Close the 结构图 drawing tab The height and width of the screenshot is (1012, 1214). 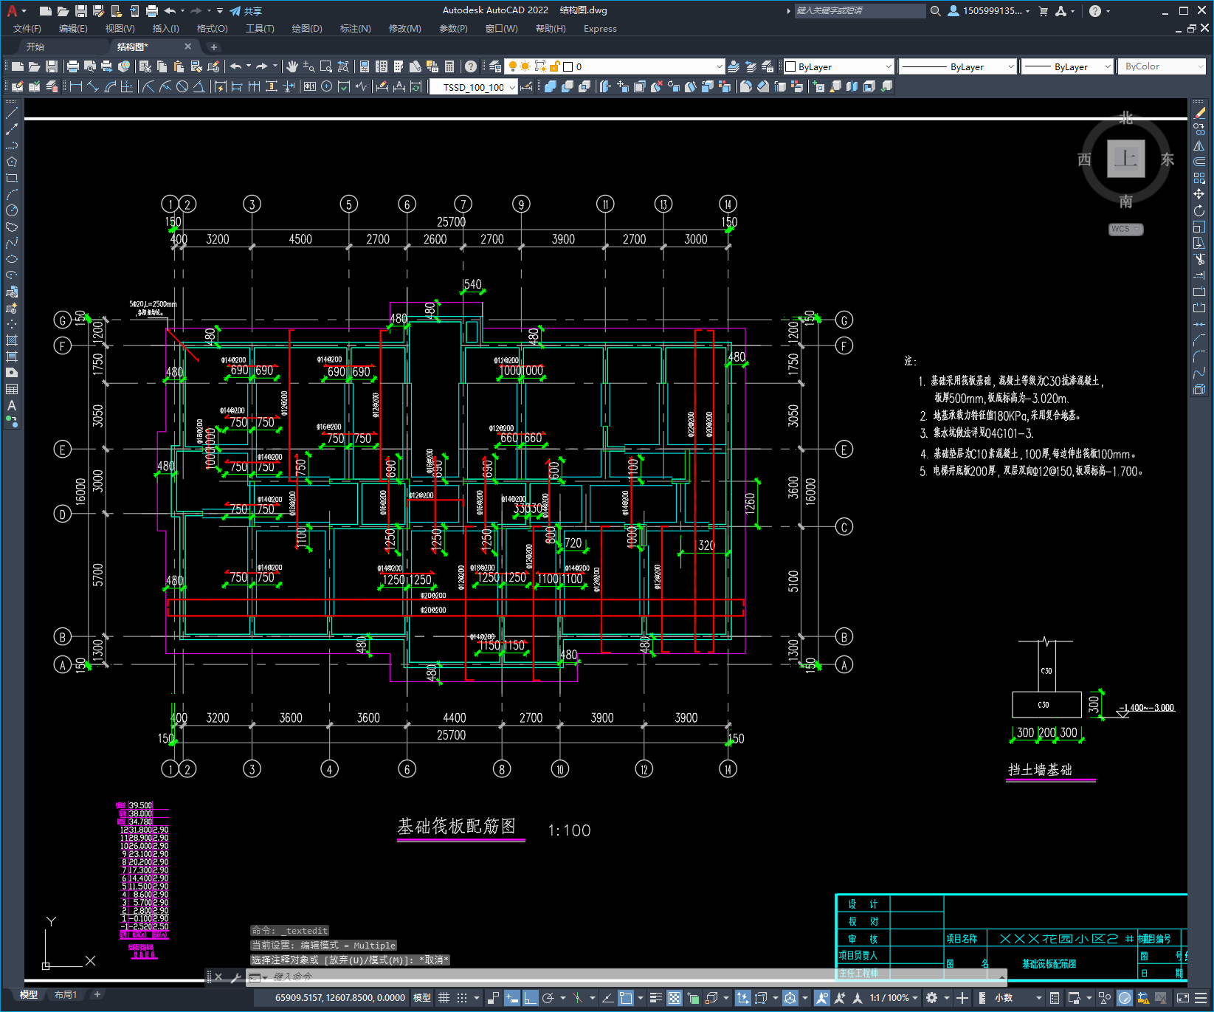[187, 47]
